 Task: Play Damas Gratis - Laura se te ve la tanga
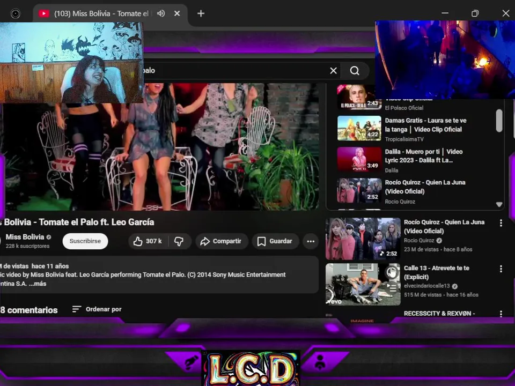(x=359, y=128)
